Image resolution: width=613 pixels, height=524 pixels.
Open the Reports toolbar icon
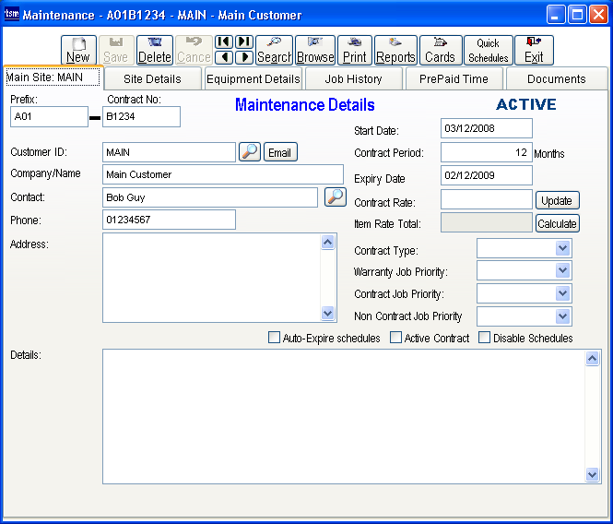coord(395,50)
